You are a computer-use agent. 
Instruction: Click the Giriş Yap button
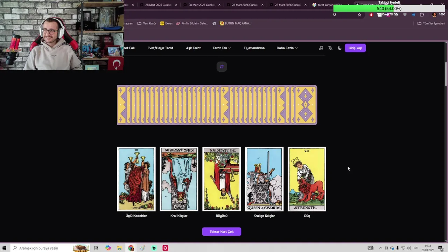click(x=355, y=48)
